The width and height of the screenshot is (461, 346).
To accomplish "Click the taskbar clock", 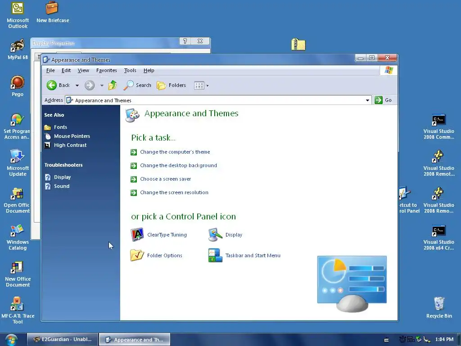I will pyautogui.click(x=444, y=339).
